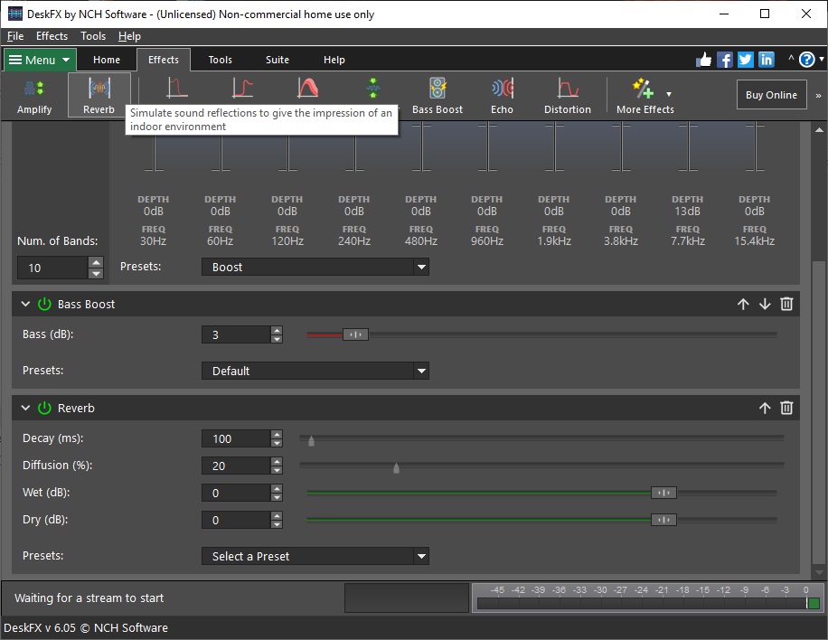Image resolution: width=828 pixels, height=640 pixels.
Task: Move the Bass Boost effect down the chain
Action: 765,304
